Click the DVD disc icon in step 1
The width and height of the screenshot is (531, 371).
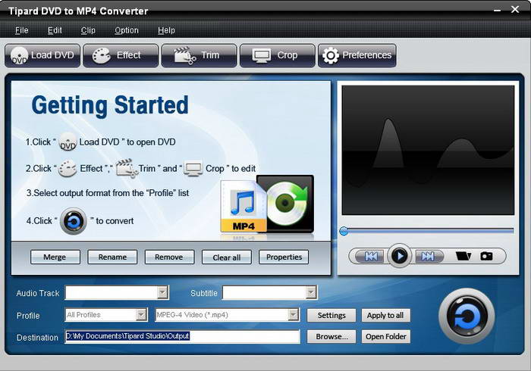tap(68, 142)
